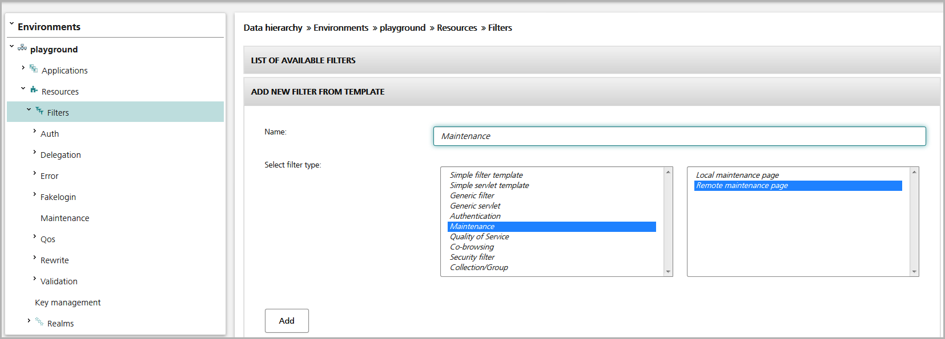Select the Validation tree item
Viewport: 945px width, 339px height.
click(59, 281)
